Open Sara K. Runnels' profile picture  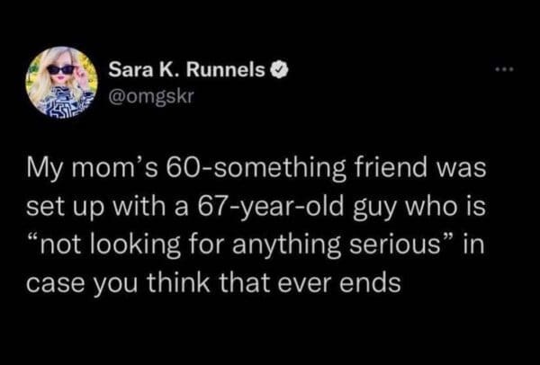click(62, 81)
